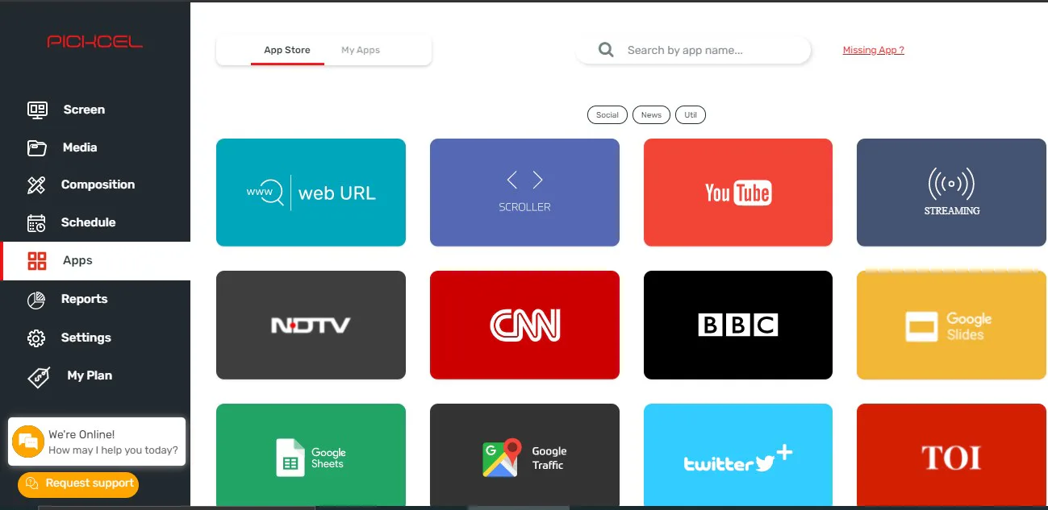Click the Pickcel logo
This screenshot has height=510, width=1048.
click(x=95, y=41)
